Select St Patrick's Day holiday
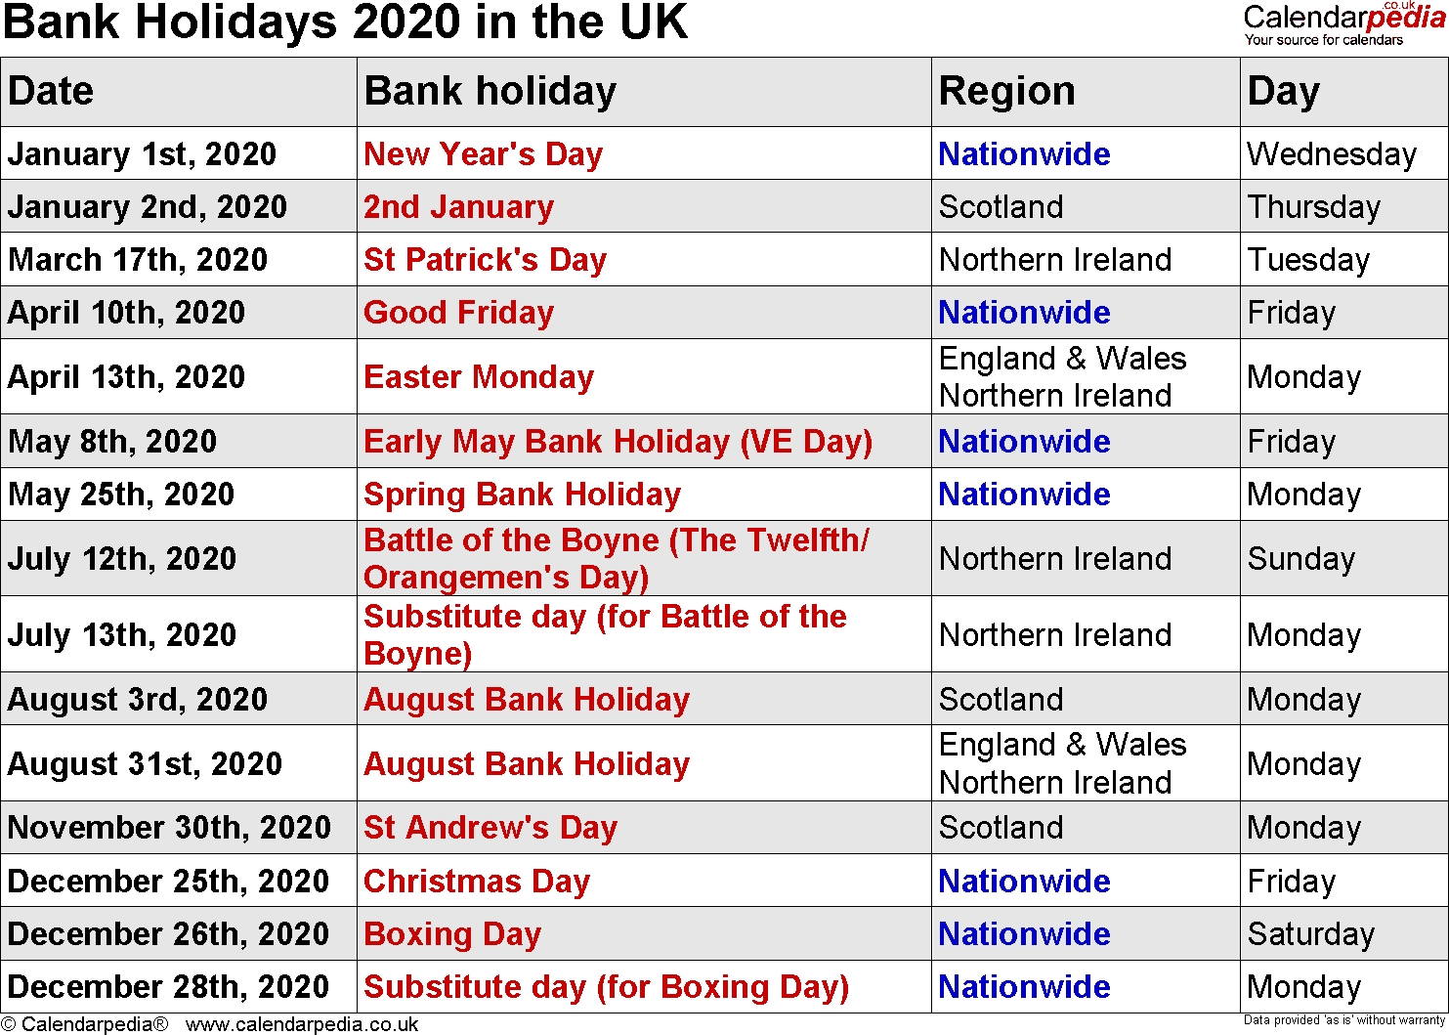Image resolution: width=1449 pixels, height=1035 pixels. click(x=485, y=260)
